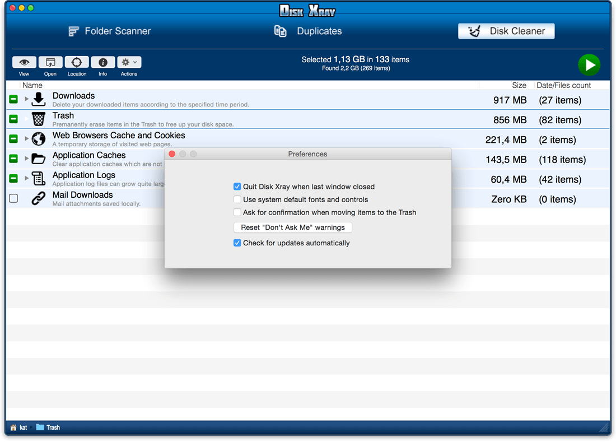Click the (82 items) count
The width and height of the screenshot is (616, 442).
(560, 120)
